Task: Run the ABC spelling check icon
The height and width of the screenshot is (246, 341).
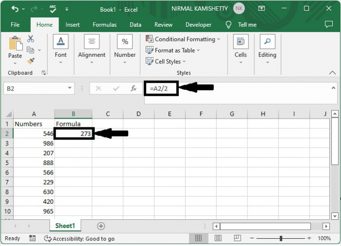Action: (x=53, y=9)
